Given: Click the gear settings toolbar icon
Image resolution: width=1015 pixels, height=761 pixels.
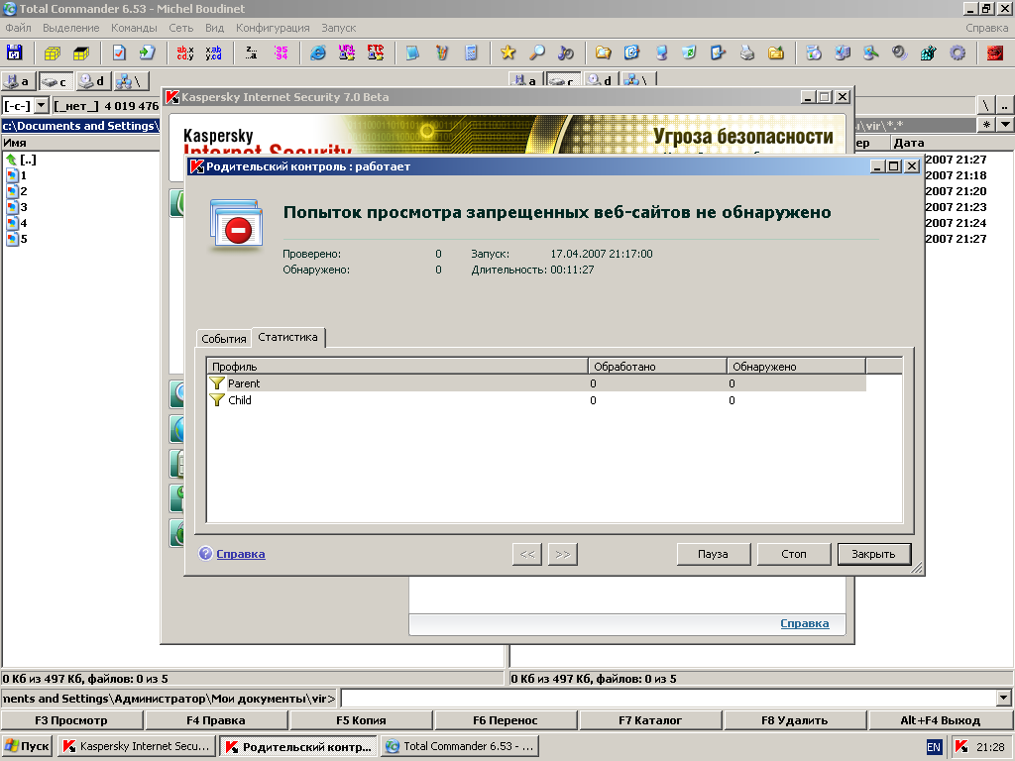Looking at the screenshot, I should coord(958,53).
